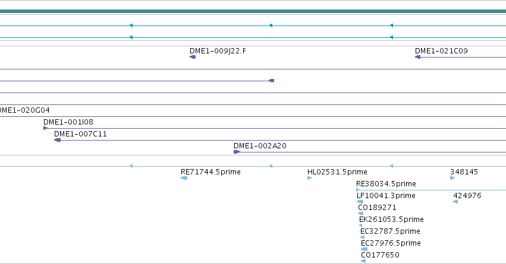Screen dimensions: 506x264
Task: Select the DME1-021C09 arrow glyph
Action: click(x=417, y=57)
